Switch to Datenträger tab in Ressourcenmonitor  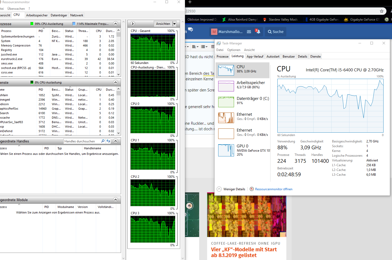[59, 15]
